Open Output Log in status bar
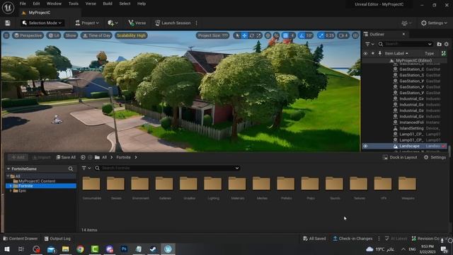 (x=57, y=239)
